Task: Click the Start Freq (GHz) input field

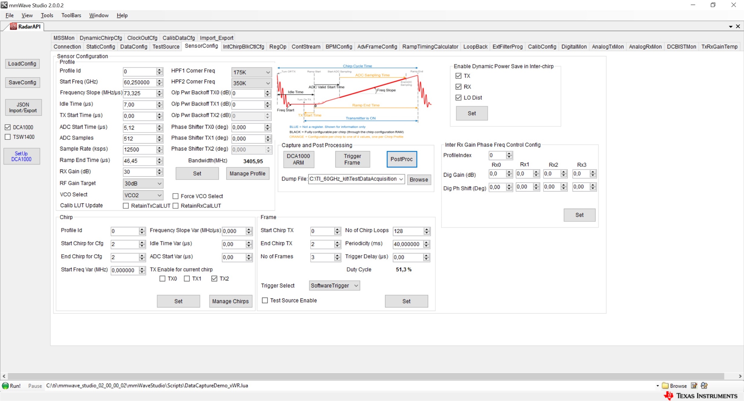Action: pos(139,83)
